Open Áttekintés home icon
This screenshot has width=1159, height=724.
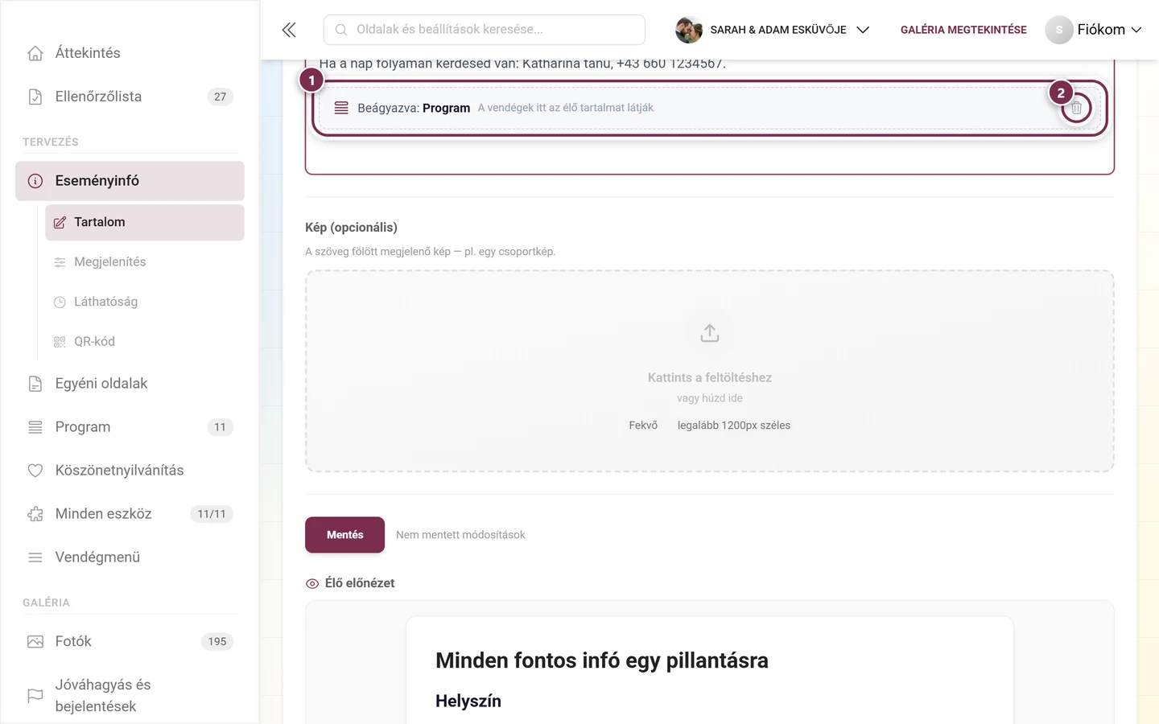coord(35,53)
